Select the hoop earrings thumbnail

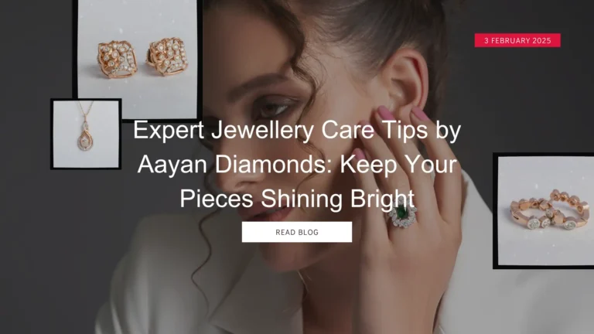pos(544,210)
